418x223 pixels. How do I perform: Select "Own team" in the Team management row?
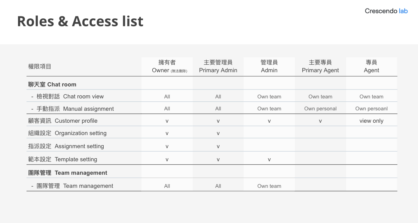pyautogui.click(x=269, y=186)
